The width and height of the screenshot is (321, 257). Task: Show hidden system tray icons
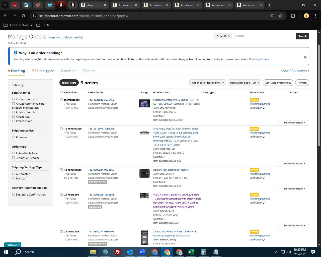click(x=276, y=252)
